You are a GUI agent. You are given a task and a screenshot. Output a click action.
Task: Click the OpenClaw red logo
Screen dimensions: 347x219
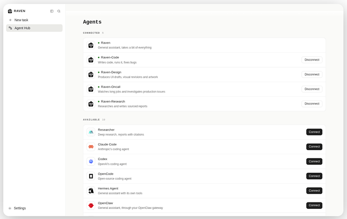(91, 205)
